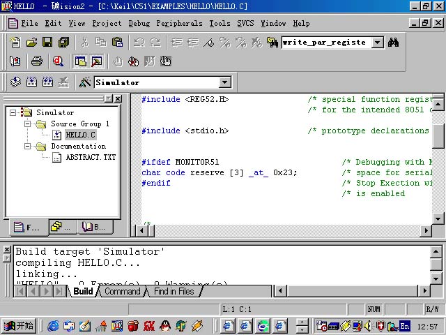Collapse the Simulator tree root
Screen dimensions: 446x335
[13, 112]
